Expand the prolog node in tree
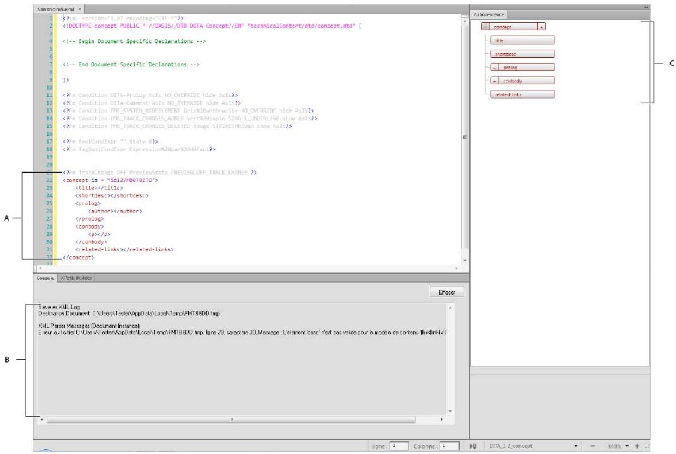Image resolution: width=676 pixels, height=454 pixels. 494,68
